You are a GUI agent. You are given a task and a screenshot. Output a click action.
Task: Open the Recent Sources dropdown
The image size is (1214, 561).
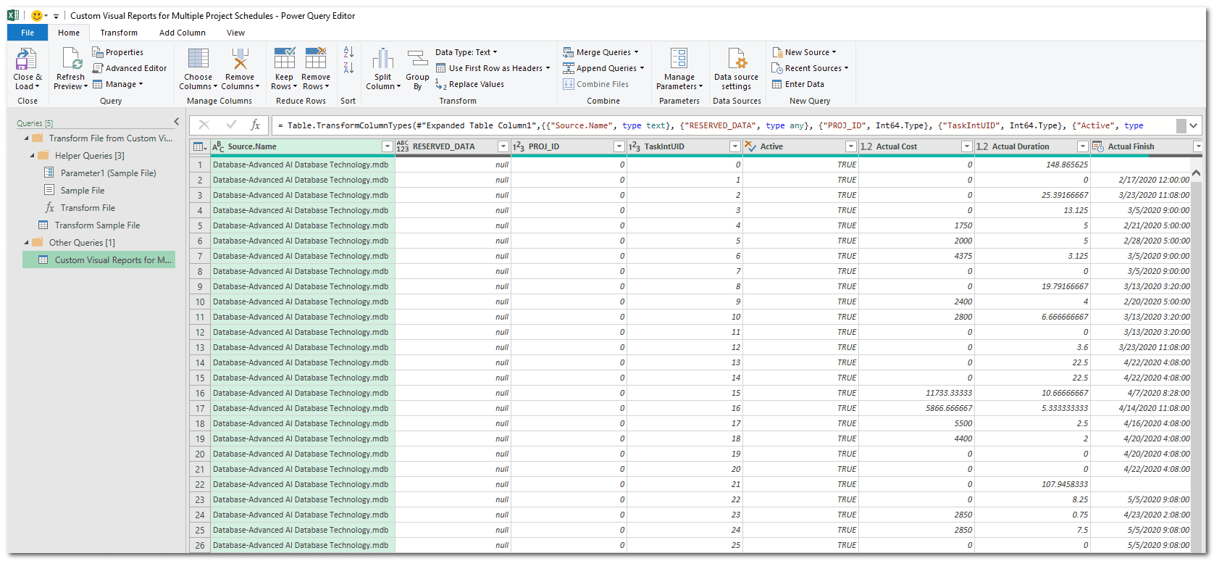[810, 68]
